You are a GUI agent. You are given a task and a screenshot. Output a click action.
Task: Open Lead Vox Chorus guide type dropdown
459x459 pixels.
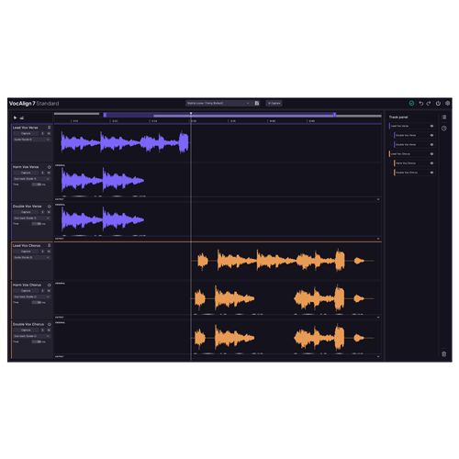31,257
